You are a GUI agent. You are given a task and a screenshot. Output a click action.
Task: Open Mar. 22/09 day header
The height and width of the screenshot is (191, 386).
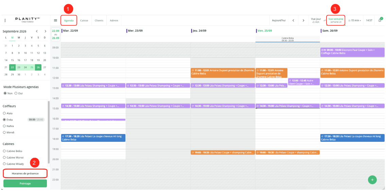(70, 31)
